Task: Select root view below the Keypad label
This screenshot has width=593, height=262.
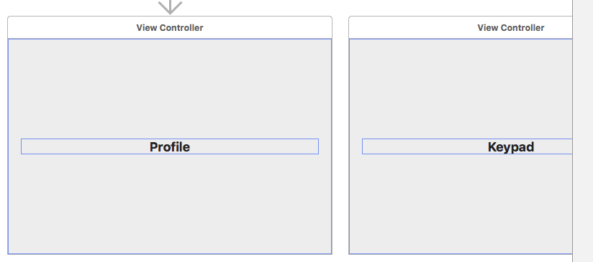Action: 461,204
